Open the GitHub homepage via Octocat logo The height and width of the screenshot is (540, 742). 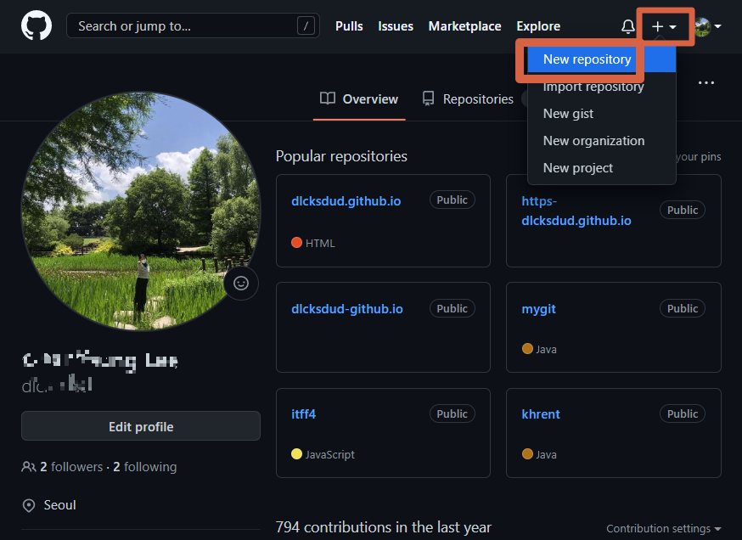(37, 25)
